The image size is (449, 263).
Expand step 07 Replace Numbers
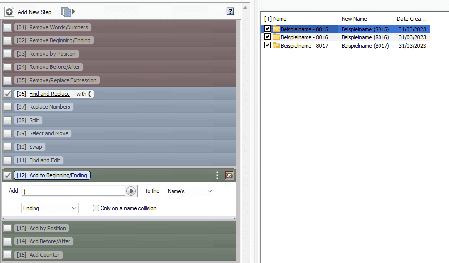click(44, 107)
